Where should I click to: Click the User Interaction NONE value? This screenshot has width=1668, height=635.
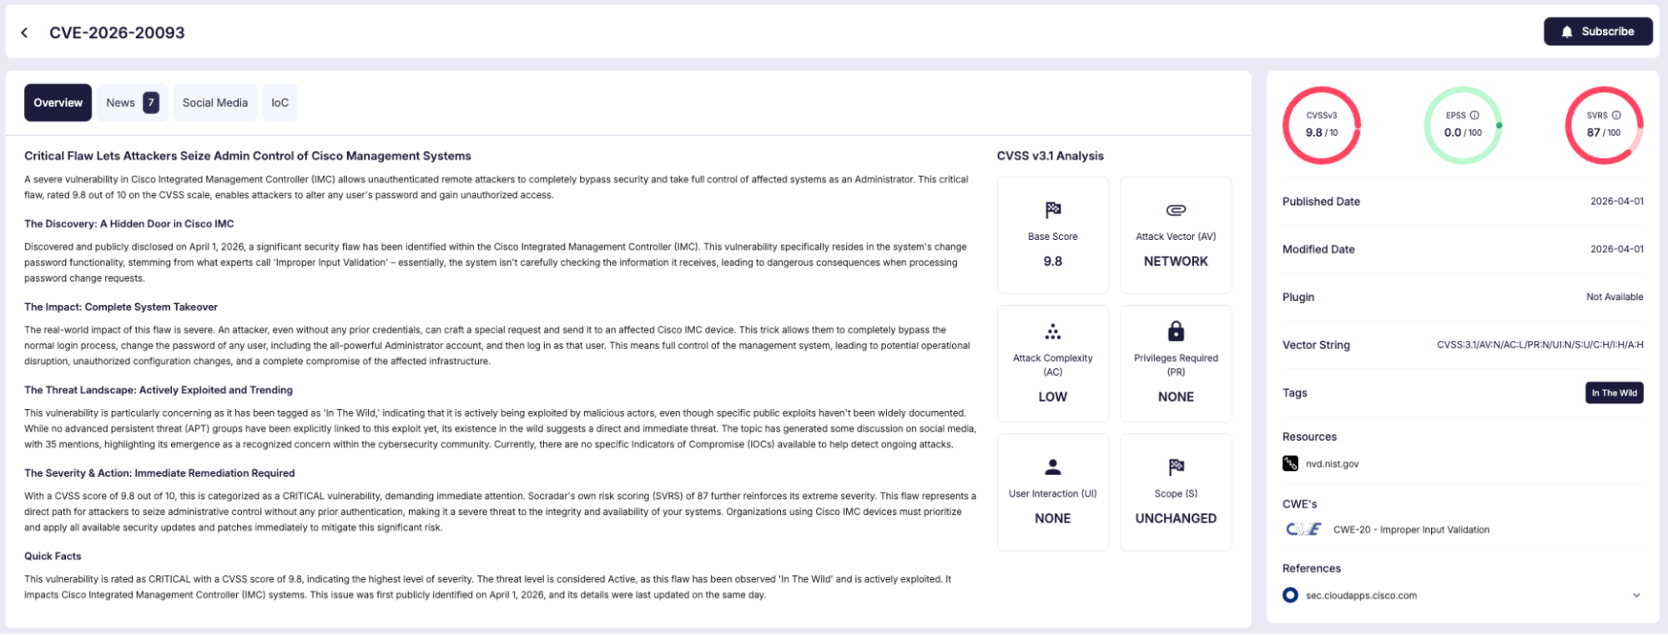[1052, 518]
